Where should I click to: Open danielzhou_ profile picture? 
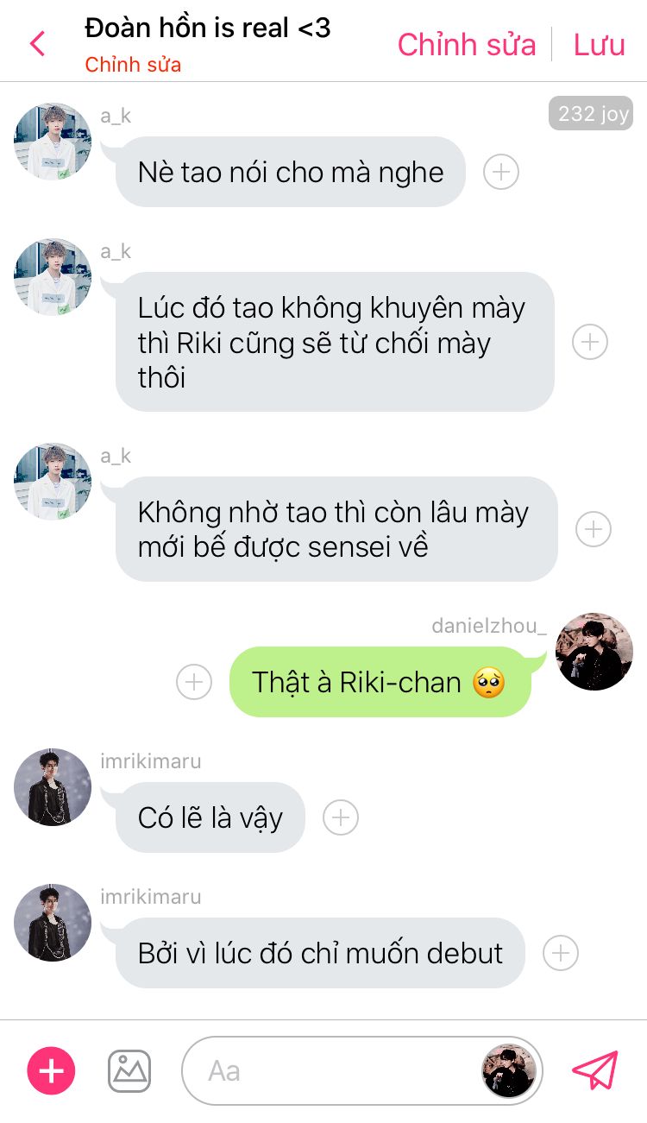pos(594,652)
